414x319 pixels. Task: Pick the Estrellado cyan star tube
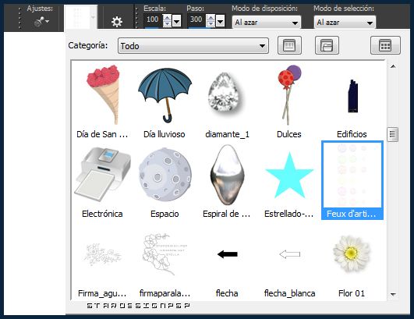pos(289,182)
